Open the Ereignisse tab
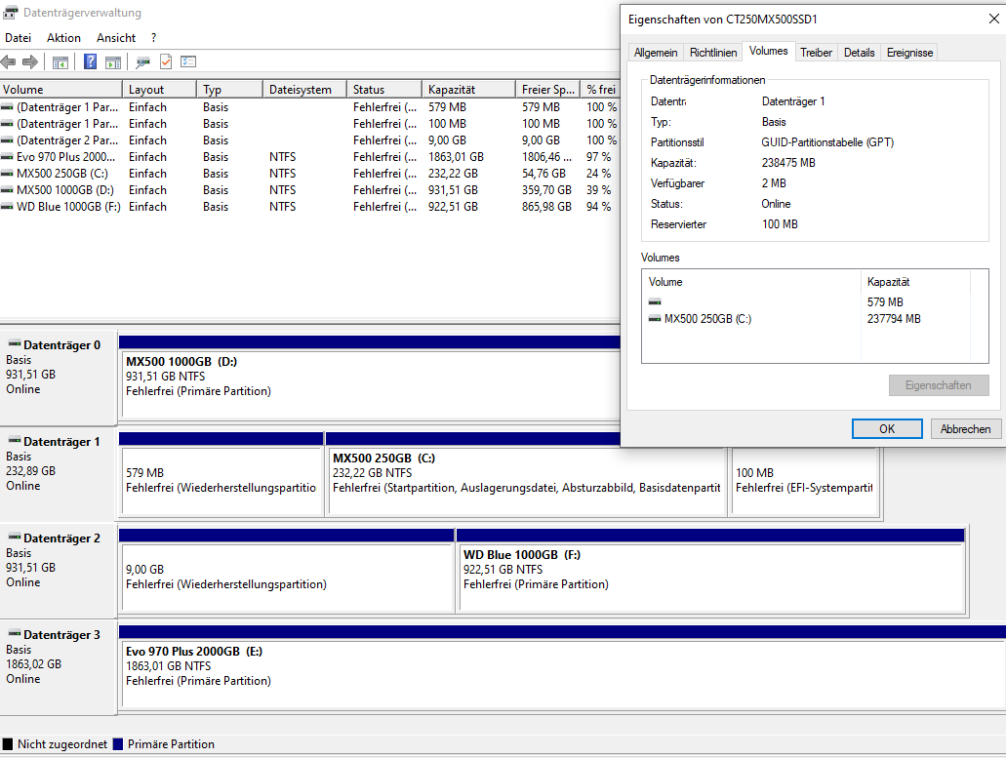This screenshot has width=1006, height=758. click(x=909, y=53)
